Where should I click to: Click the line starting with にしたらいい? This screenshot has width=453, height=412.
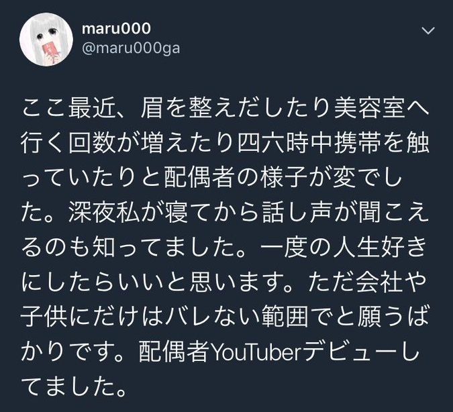tap(224, 282)
